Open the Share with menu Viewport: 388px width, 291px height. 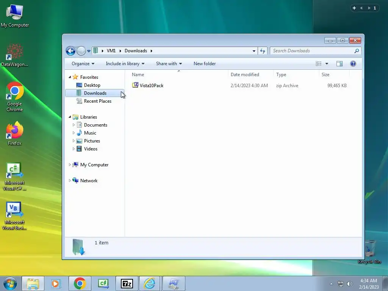(169, 64)
